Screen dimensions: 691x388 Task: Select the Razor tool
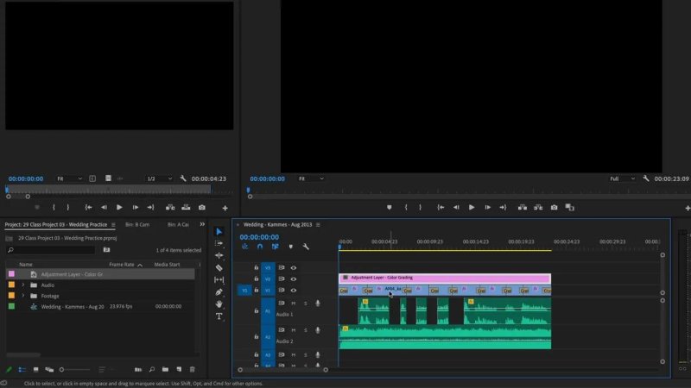coord(219,267)
